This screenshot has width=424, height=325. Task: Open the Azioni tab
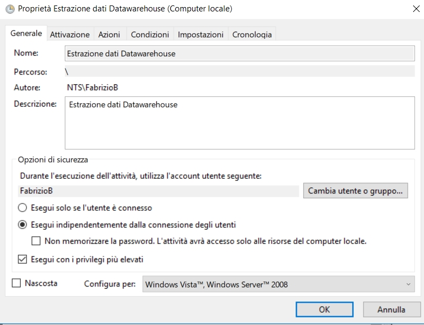click(109, 34)
